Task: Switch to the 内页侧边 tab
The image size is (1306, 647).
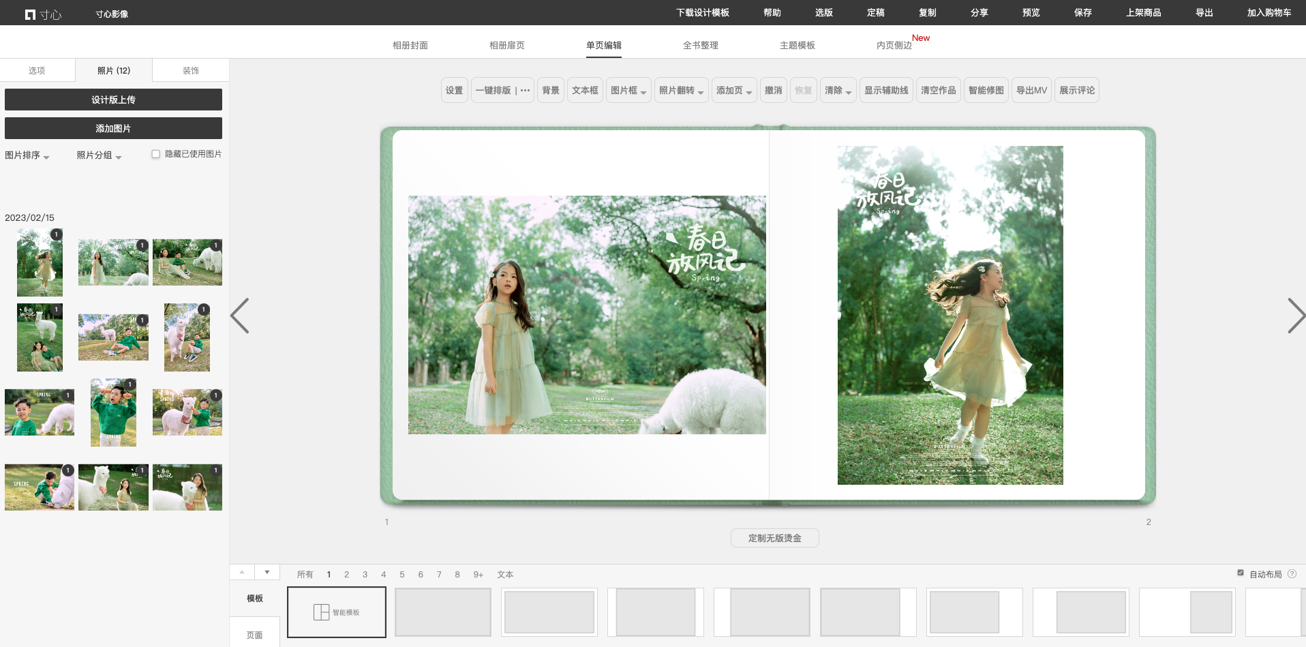Action: point(894,46)
